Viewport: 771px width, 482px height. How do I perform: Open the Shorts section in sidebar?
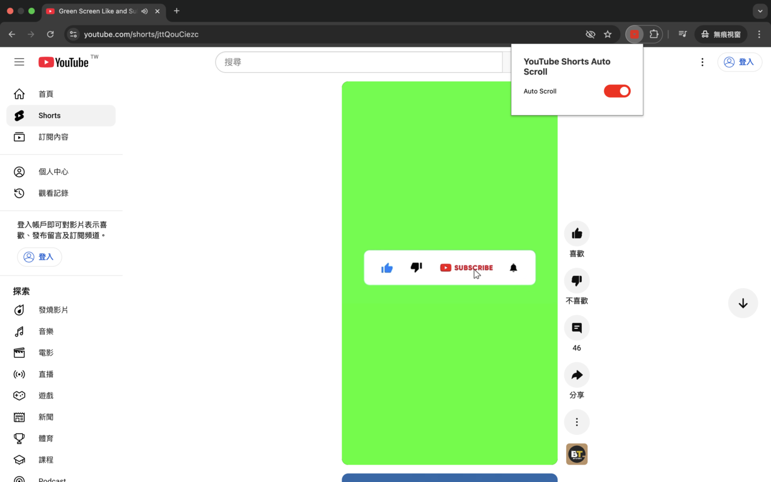[49, 115]
